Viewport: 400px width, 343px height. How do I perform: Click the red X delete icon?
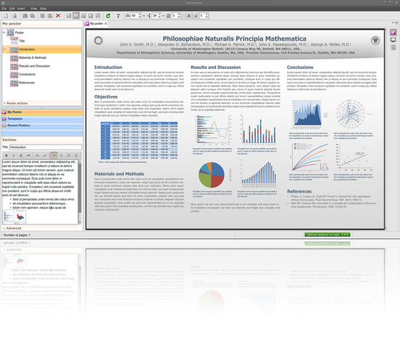(x=58, y=16)
